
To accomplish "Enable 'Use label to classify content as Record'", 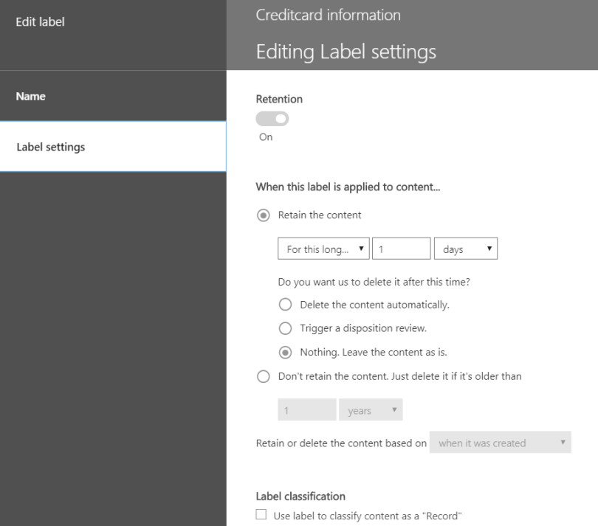I will point(260,515).
